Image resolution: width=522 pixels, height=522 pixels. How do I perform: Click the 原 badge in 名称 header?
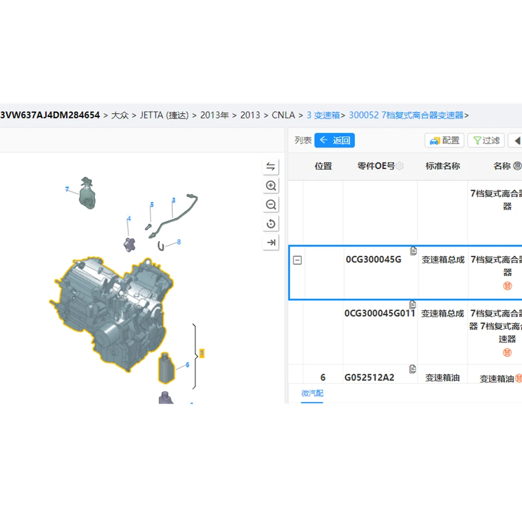pos(517,166)
